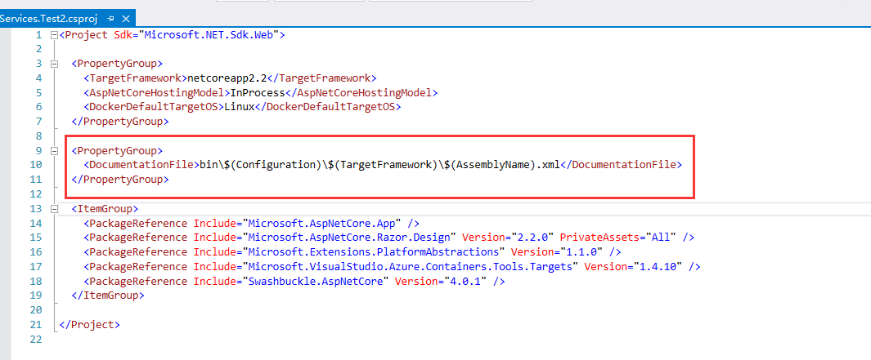This screenshot has width=871, height=360.
Task: Click the Linux value on line 6
Action: (240, 106)
